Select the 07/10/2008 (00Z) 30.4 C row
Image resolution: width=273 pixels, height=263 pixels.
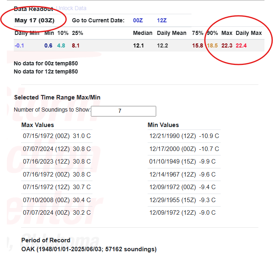(57, 200)
